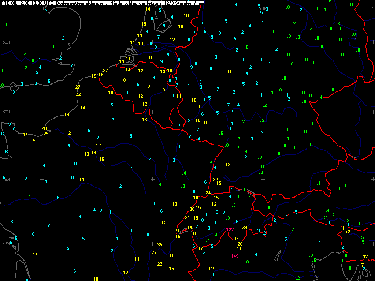This screenshot has width=375, height=281.
Task: Select the magenta 122 rainfall reading
Action: 230,230
